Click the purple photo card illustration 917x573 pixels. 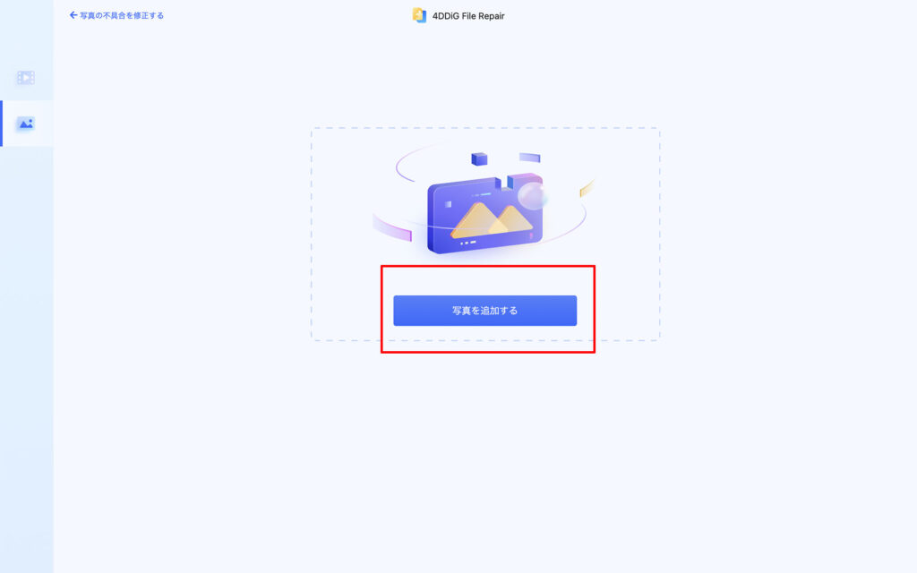[x=484, y=215]
